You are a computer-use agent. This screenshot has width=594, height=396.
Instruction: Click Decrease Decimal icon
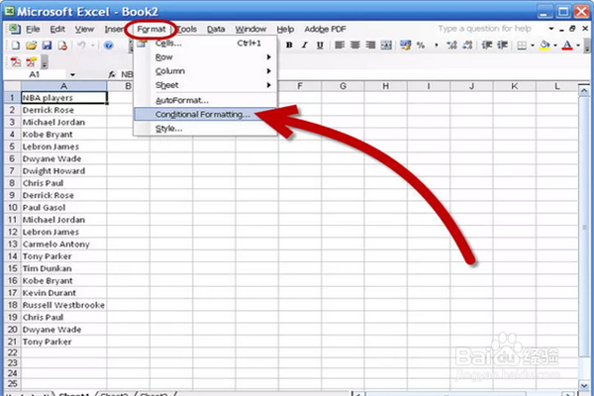tap(467, 46)
